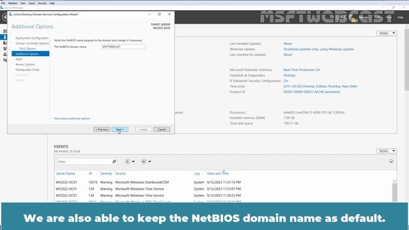Screen dimensions: 409x230
Task: Open the File menu in VM window
Action: tap(3, 3)
